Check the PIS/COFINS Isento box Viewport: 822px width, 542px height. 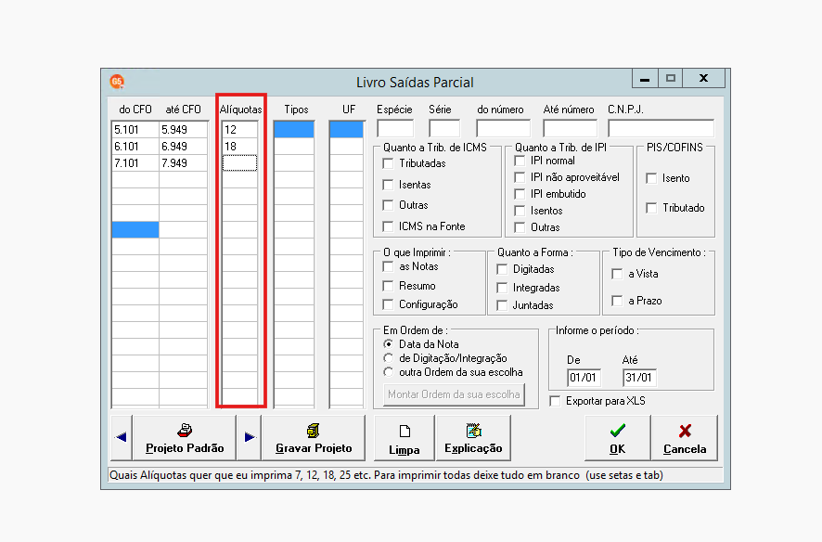[x=651, y=178]
